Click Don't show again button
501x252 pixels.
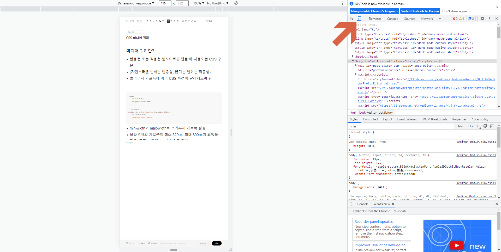tap(455, 11)
